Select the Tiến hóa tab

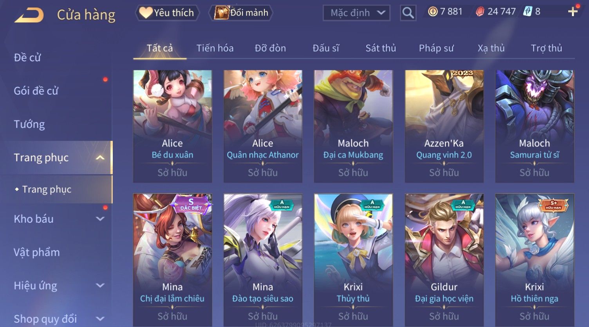[x=215, y=48]
